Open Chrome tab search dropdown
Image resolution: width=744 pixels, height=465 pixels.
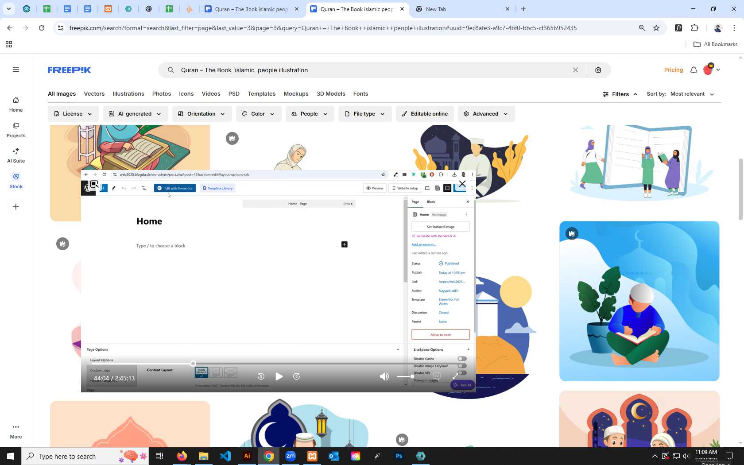click(9, 9)
